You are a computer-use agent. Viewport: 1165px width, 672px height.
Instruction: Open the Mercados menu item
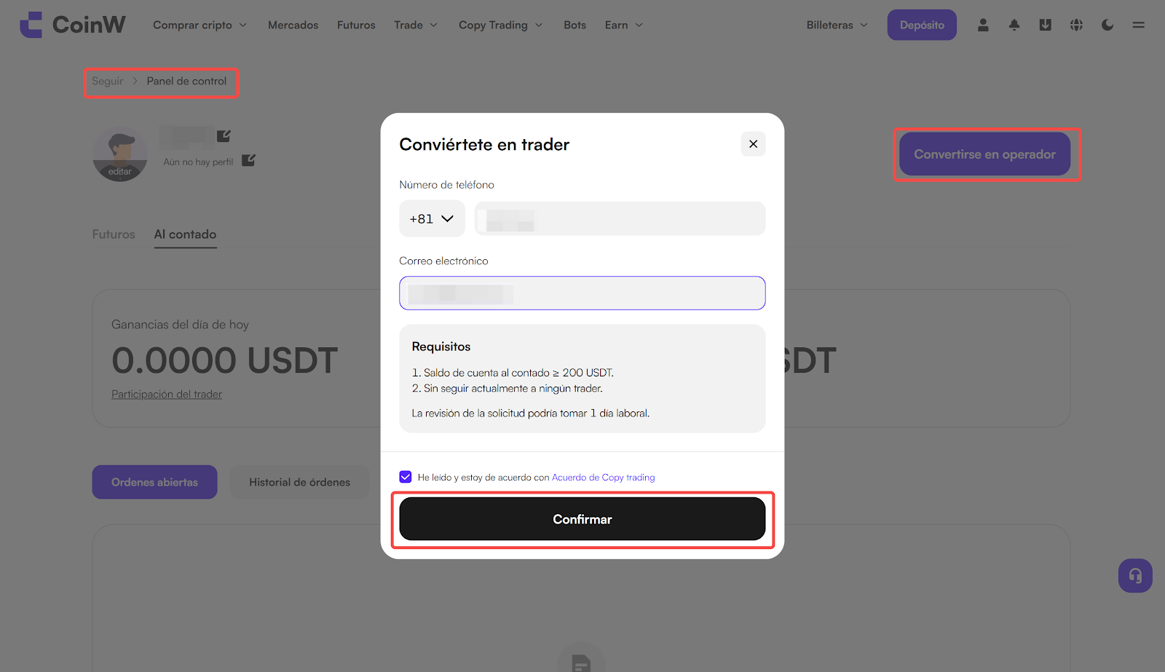[x=293, y=25]
